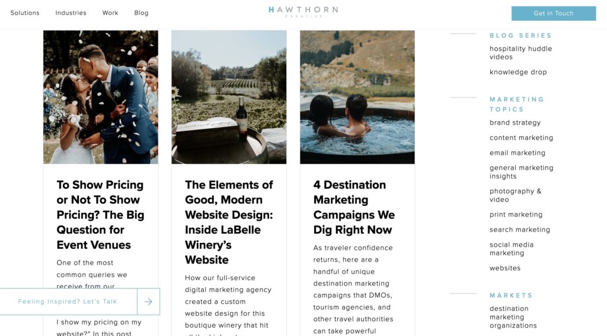Click the Hawthorn Creative logo
This screenshot has height=336, width=607.
click(303, 11)
